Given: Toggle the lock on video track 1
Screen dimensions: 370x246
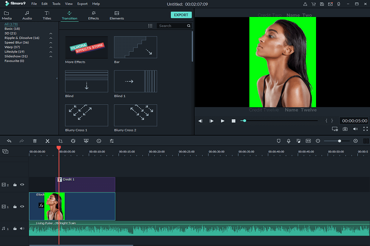Looking at the screenshot, I should 15,207.
